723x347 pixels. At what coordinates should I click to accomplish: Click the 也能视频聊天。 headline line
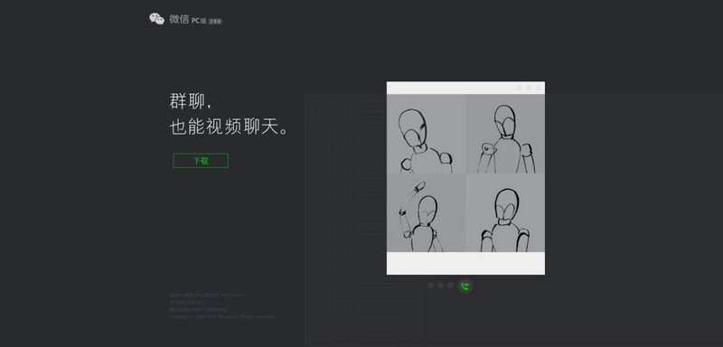(x=230, y=127)
